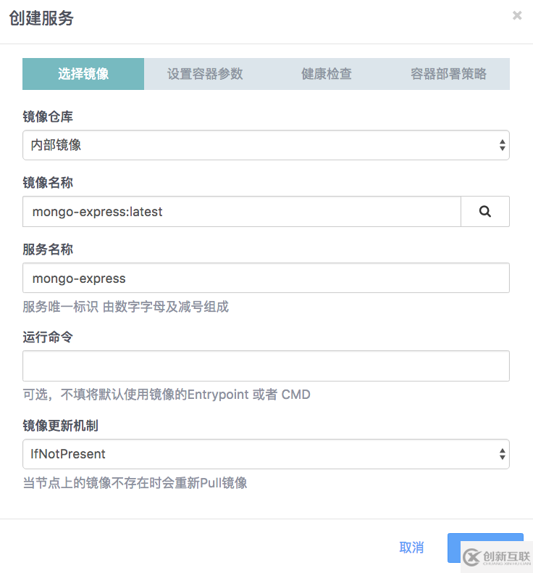Screen dimensions: 533x573
Task: Focus the mongo-express:latest image name field
Action: point(241,212)
